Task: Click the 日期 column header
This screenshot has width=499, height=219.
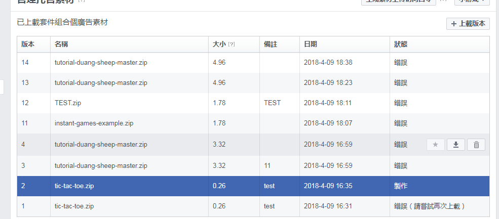Action: [310, 45]
